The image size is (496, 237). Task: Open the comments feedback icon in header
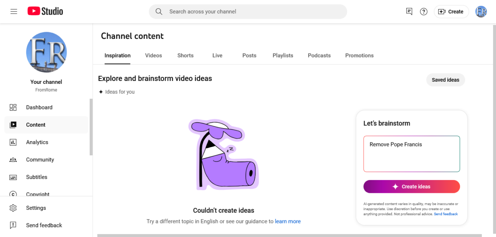click(409, 12)
